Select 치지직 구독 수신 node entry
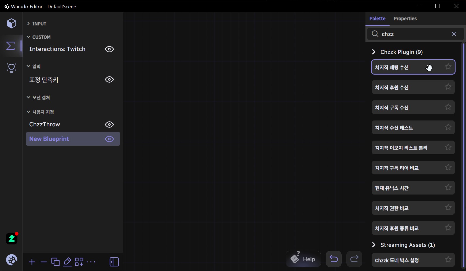Viewport: 466px width, 271px height. [x=413, y=107]
